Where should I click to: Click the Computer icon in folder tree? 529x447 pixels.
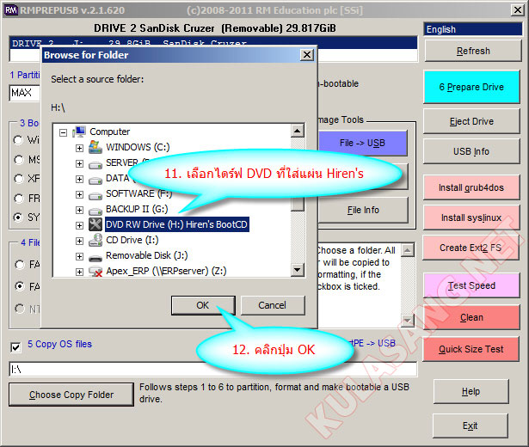pos(79,132)
